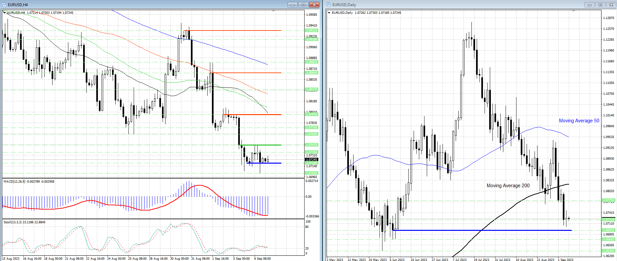Click the 1.07210 price label on Daily scale
This screenshot has width=617, height=261.
tap(608, 220)
